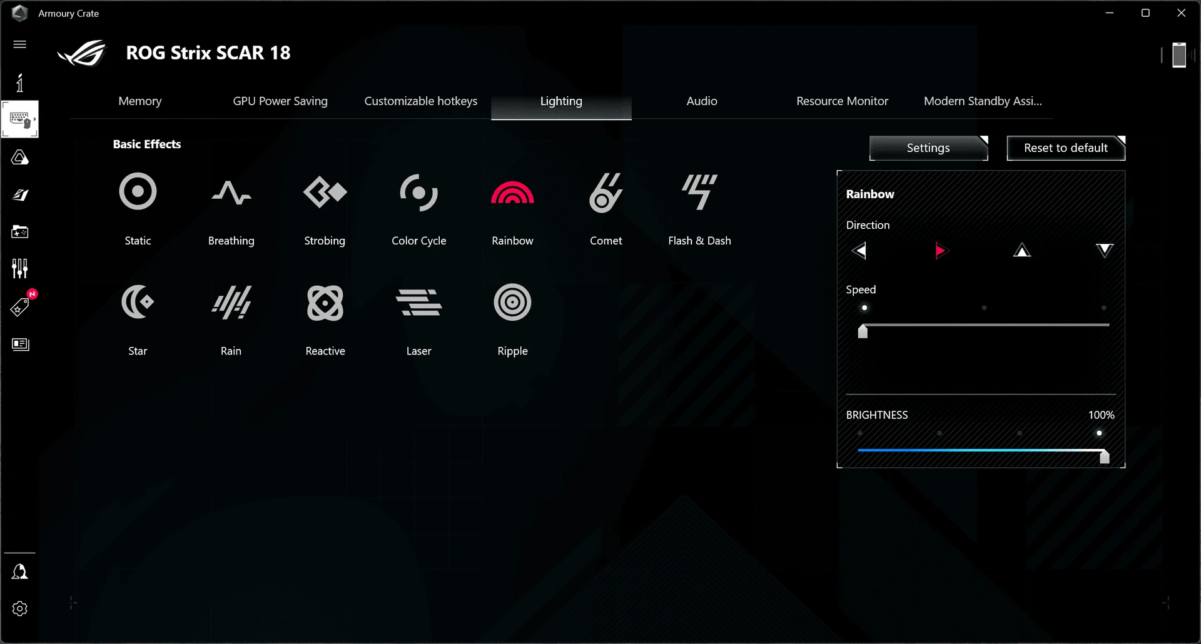Set Rainbow direction to left
The width and height of the screenshot is (1201, 644).
click(x=859, y=251)
